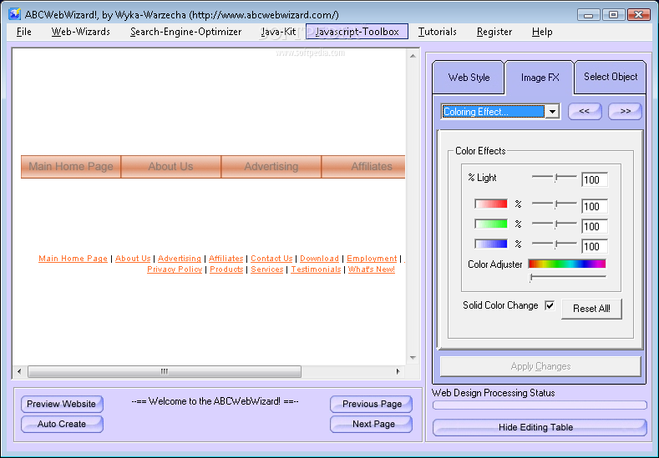Click the Auto Create button

tap(62, 424)
